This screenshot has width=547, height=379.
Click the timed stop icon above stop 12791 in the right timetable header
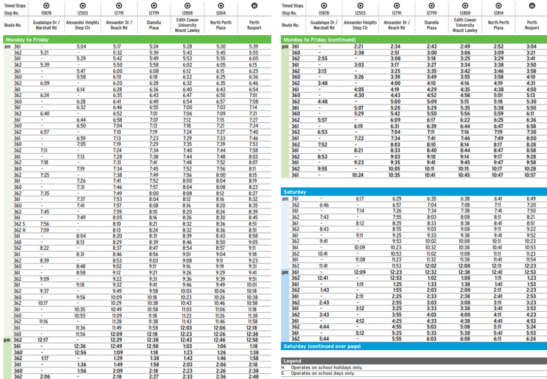[396, 5]
